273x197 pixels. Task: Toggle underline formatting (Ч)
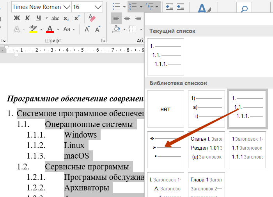pyautogui.click(x=39, y=18)
